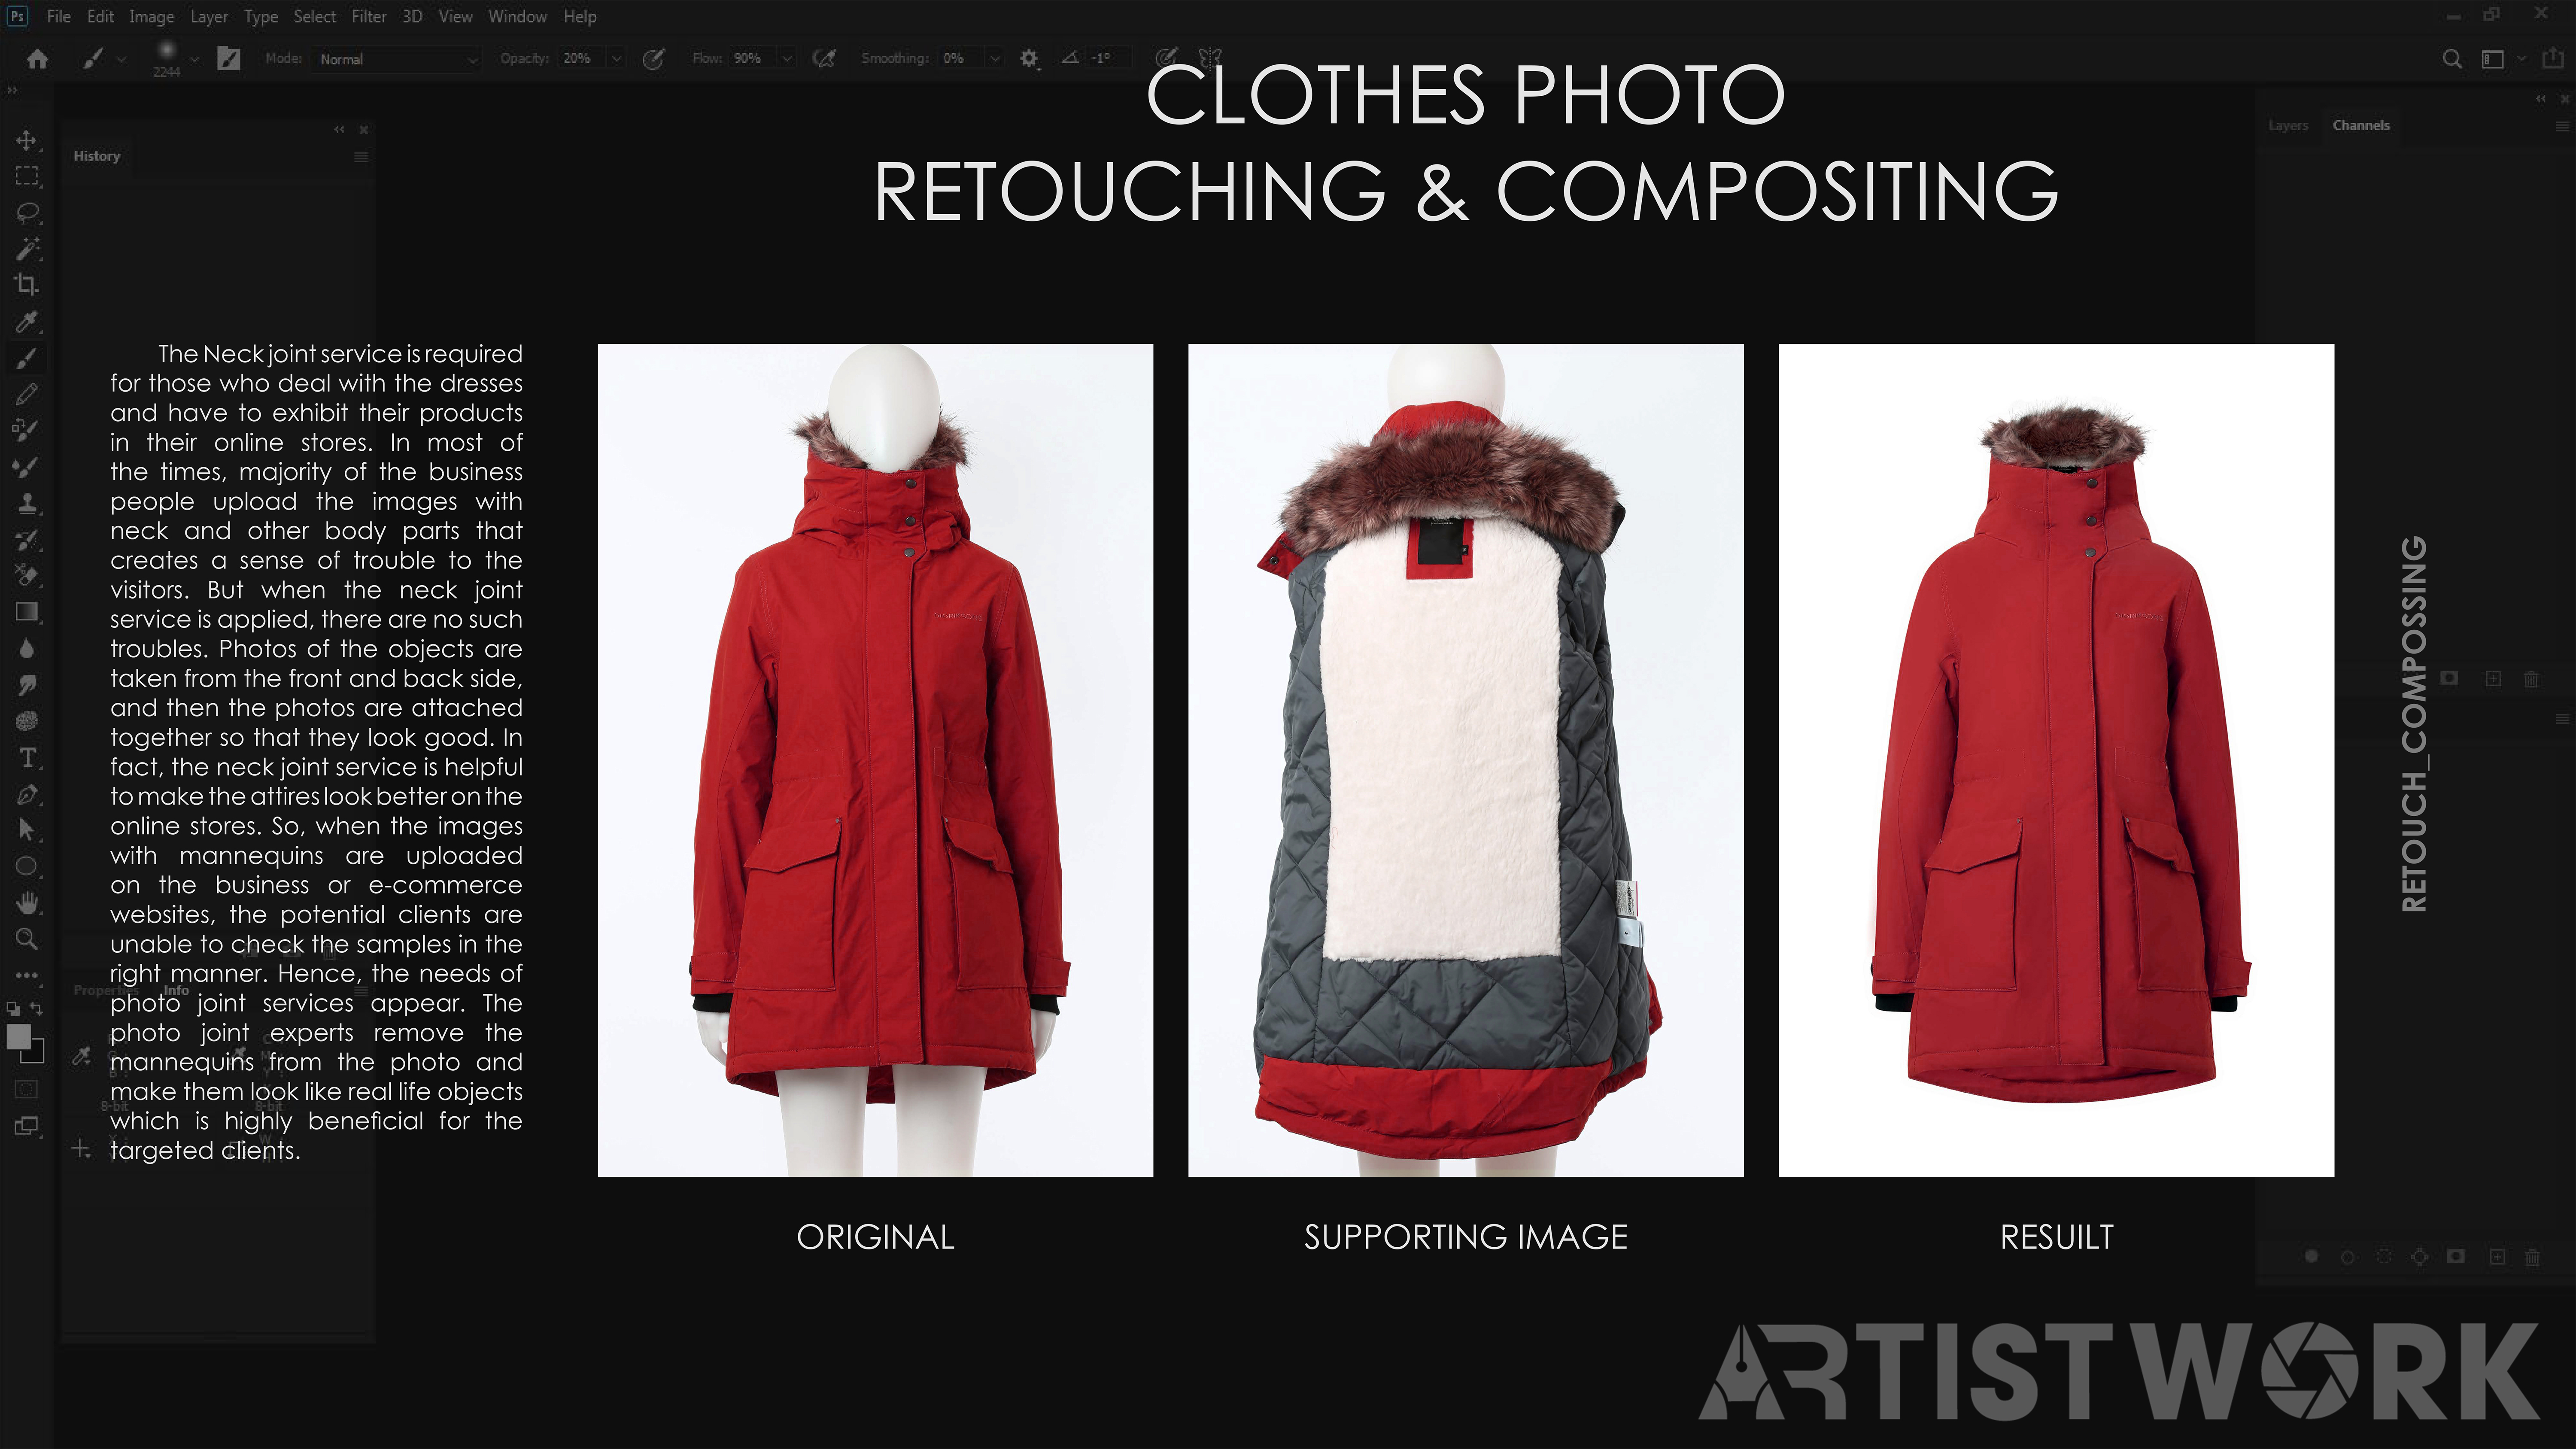This screenshot has height=1449, width=2576.
Task: Select the Lasso tool
Action: [x=27, y=212]
